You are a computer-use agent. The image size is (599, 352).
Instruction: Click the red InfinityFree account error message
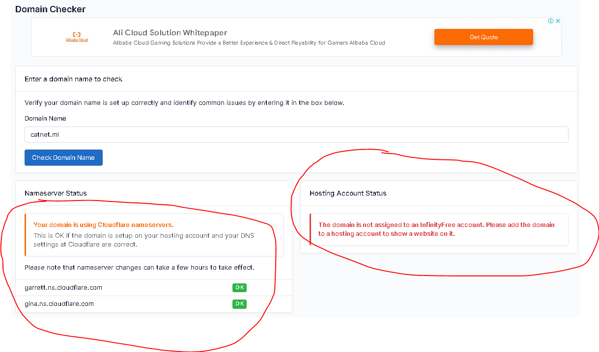[x=436, y=229]
